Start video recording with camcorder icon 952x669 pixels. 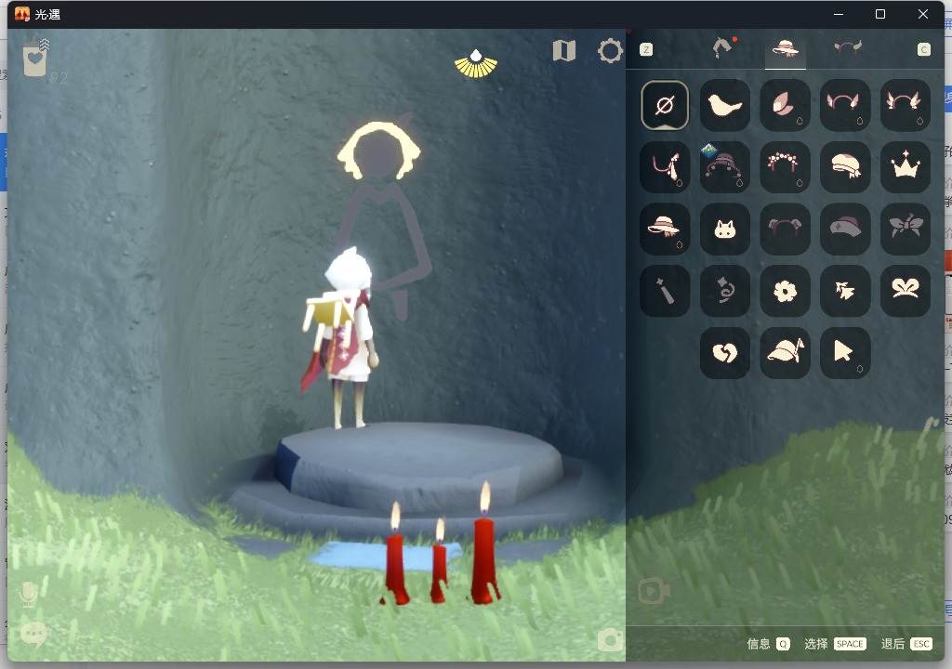pos(654,591)
